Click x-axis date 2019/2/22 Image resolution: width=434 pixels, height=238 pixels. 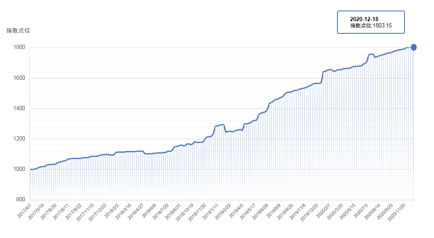pos(223,212)
